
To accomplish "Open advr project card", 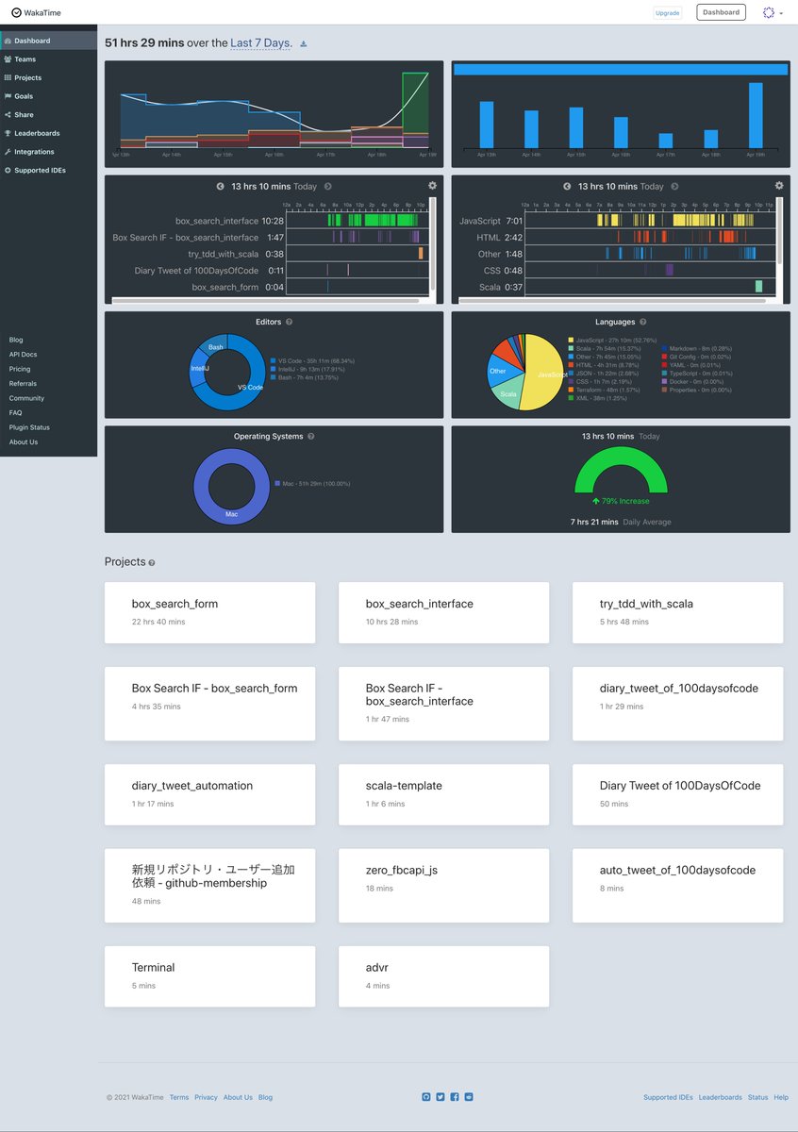I will coord(443,976).
